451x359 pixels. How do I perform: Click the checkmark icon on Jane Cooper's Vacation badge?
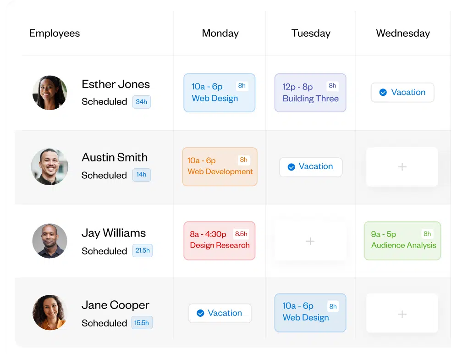[200, 313]
